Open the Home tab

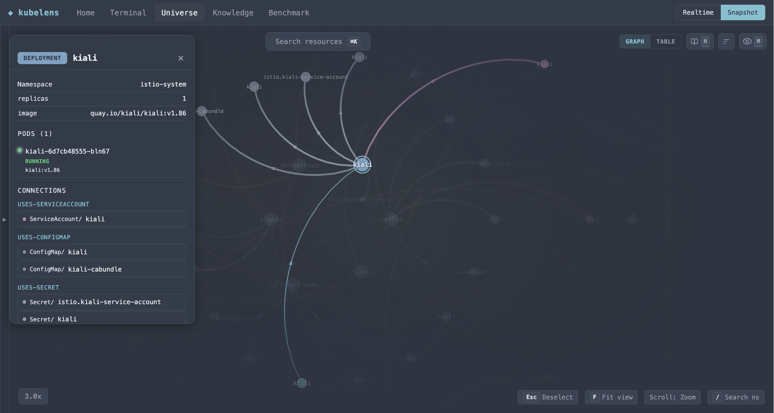coord(86,13)
